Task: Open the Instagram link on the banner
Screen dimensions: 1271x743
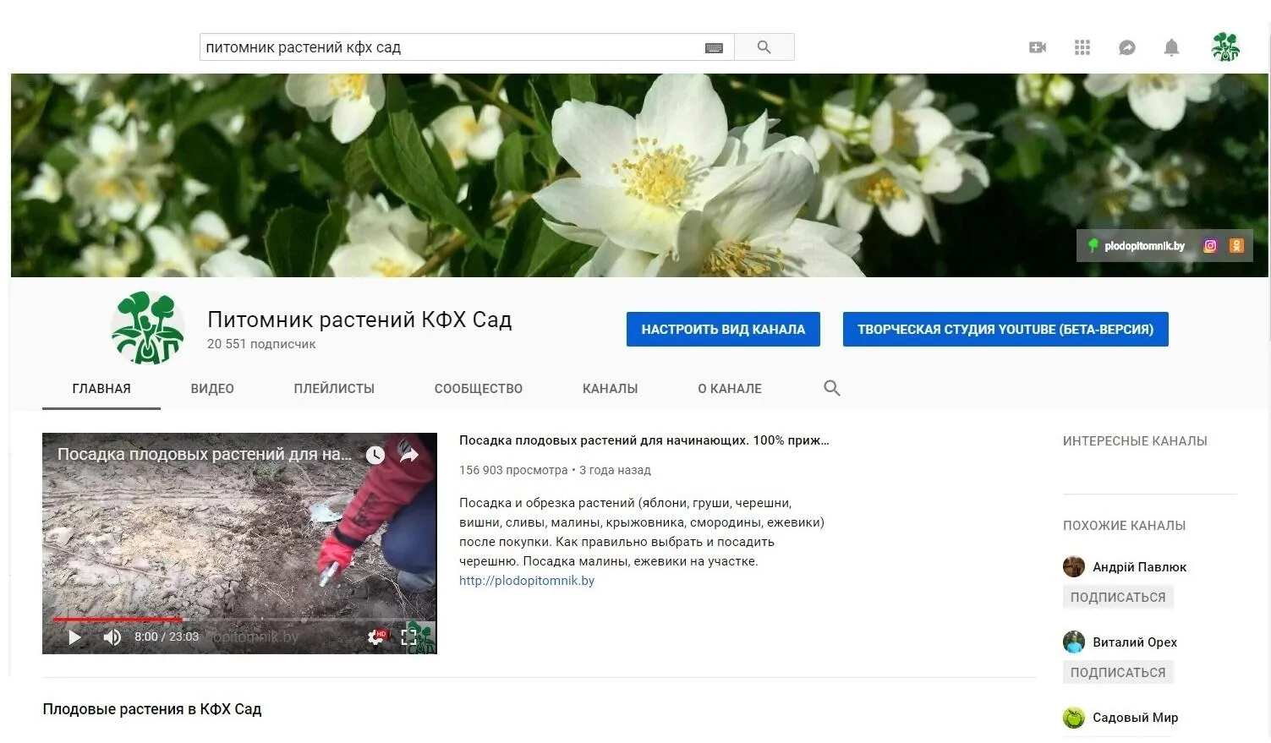Action: pyautogui.click(x=1210, y=246)
